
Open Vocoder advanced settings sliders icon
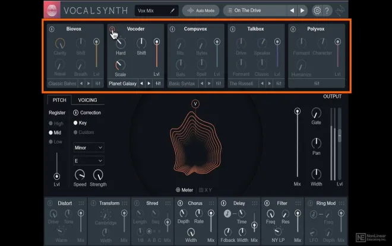coord(158,84)
